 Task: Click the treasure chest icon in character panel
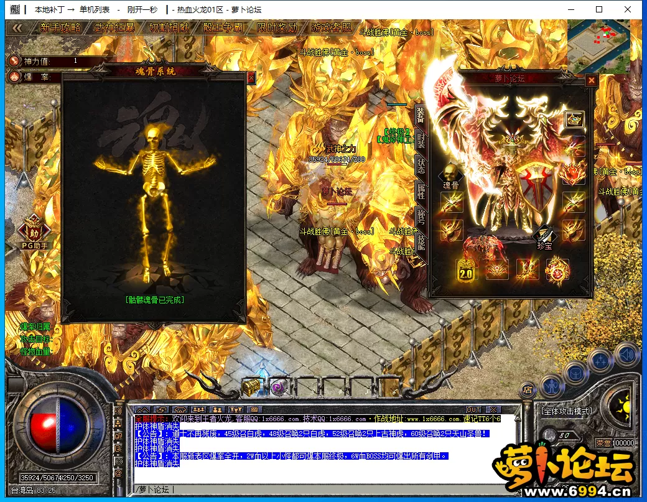pyautogui.click(x=574, y=119)
